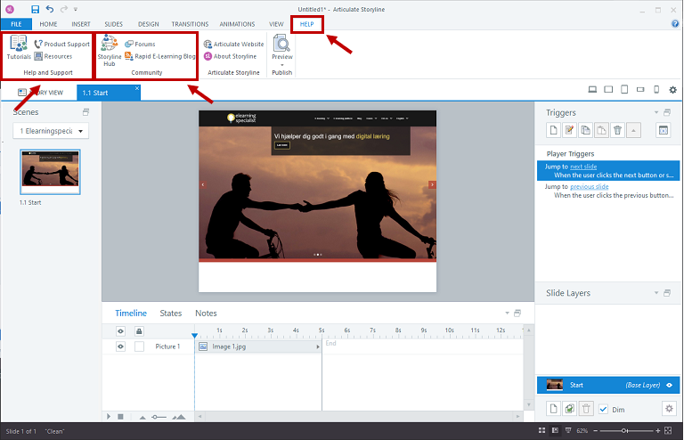Create a new trigger in Triggers panel
The width and height of the screenshot is (684, 440).
click(x=552, y=131)
